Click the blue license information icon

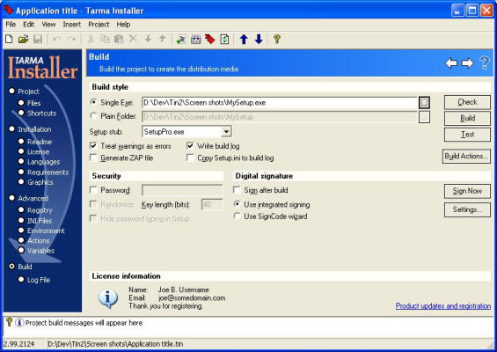tap(108, 298)
